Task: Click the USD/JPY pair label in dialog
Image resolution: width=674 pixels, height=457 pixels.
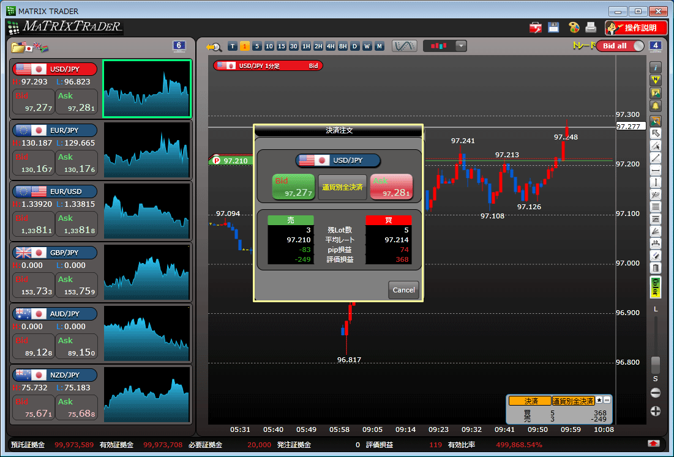Action: coord(338,160)
